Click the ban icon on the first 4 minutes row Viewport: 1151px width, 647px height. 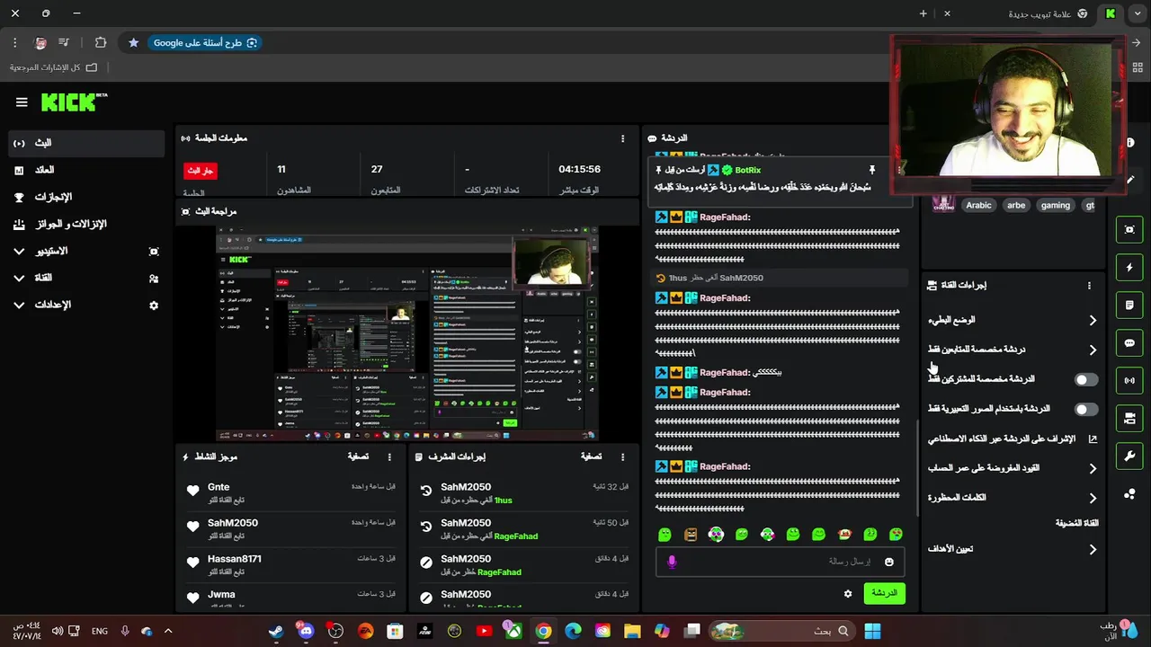click(426, 563)
